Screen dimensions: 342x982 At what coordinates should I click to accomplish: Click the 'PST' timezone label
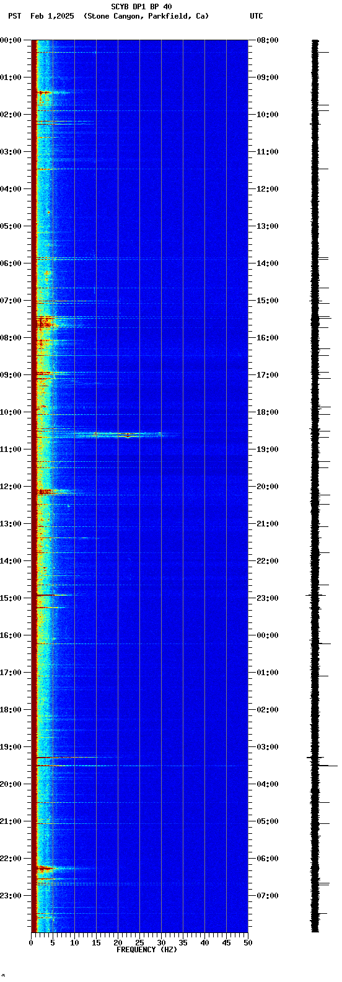coord(15,16)
